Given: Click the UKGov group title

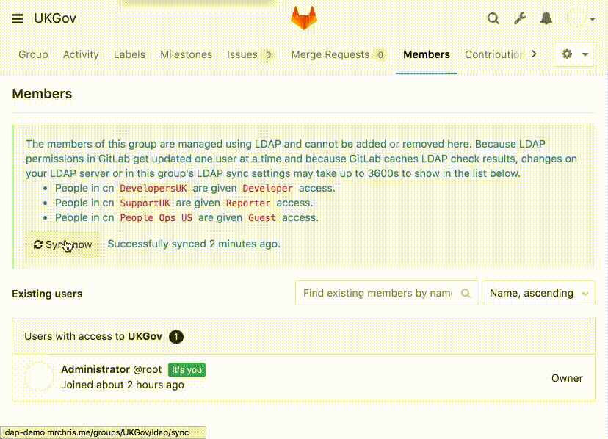Looking at the screenshot, I should pos(55,19).
